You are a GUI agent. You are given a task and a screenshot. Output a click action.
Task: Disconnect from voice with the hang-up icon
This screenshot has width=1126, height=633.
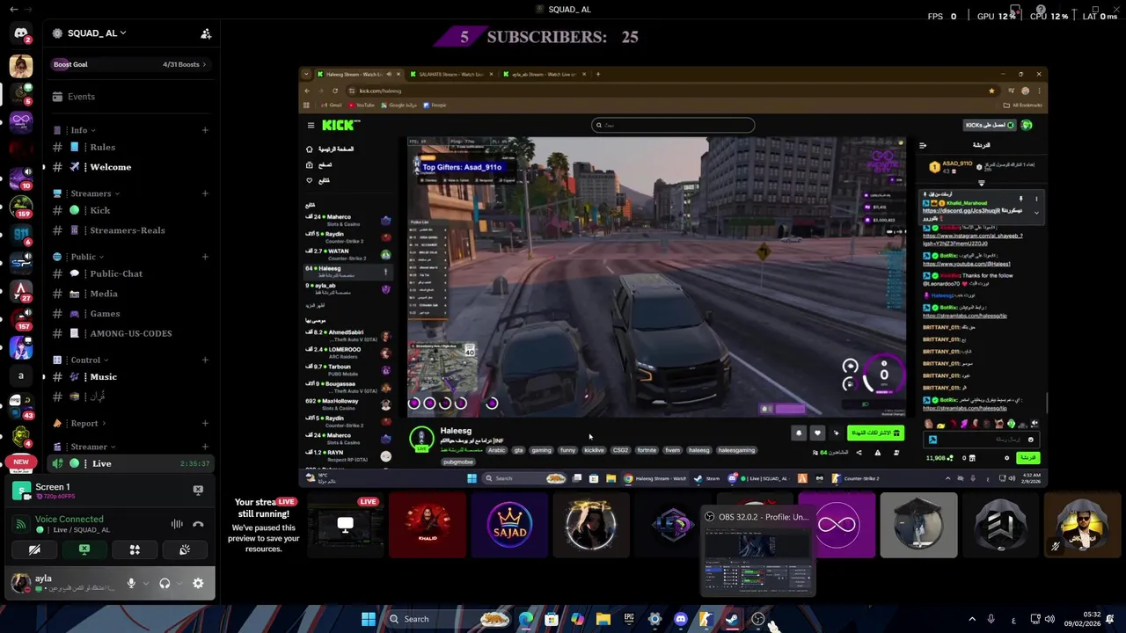pos(198,524)
